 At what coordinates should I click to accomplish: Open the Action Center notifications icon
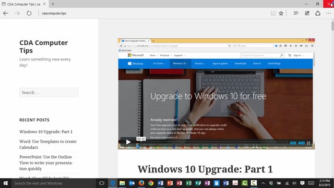(x=302, y=183)
